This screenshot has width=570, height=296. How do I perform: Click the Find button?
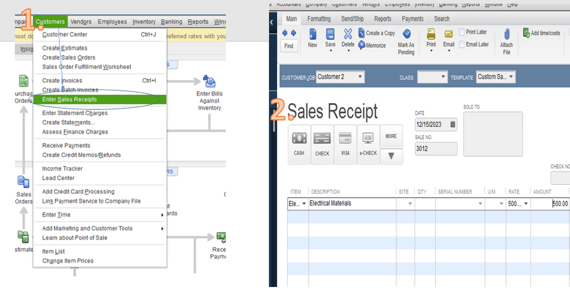click(289, 46)
